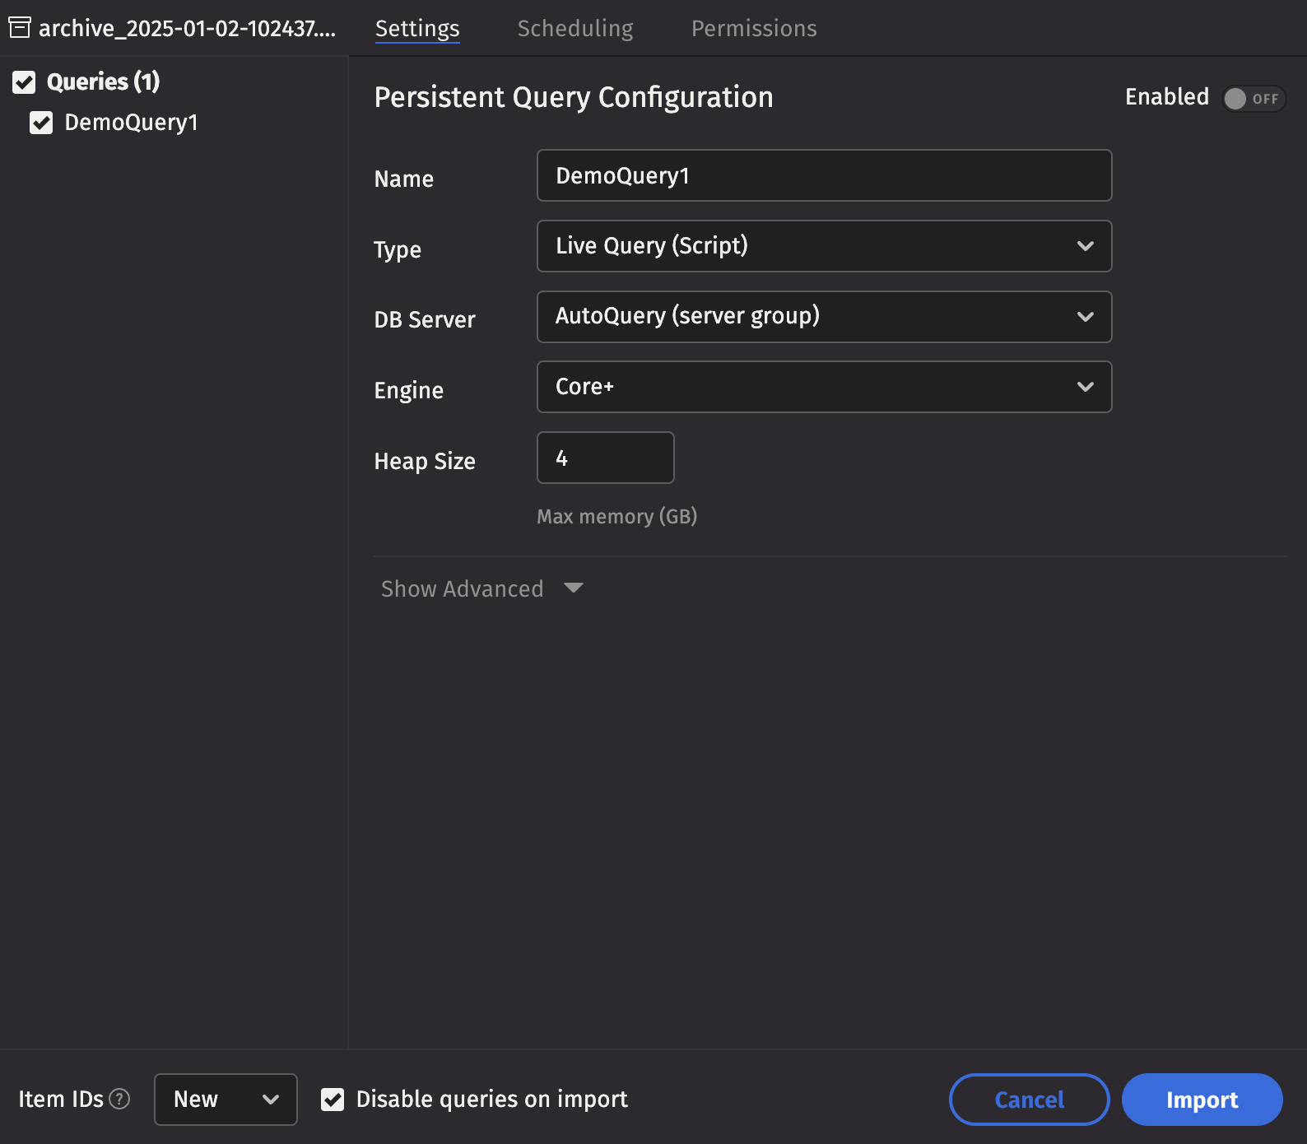This screenshot has width=1307, height=1144.
Task: Uncheck the DemoQuery1 checkbox
Action: point(41,123)
